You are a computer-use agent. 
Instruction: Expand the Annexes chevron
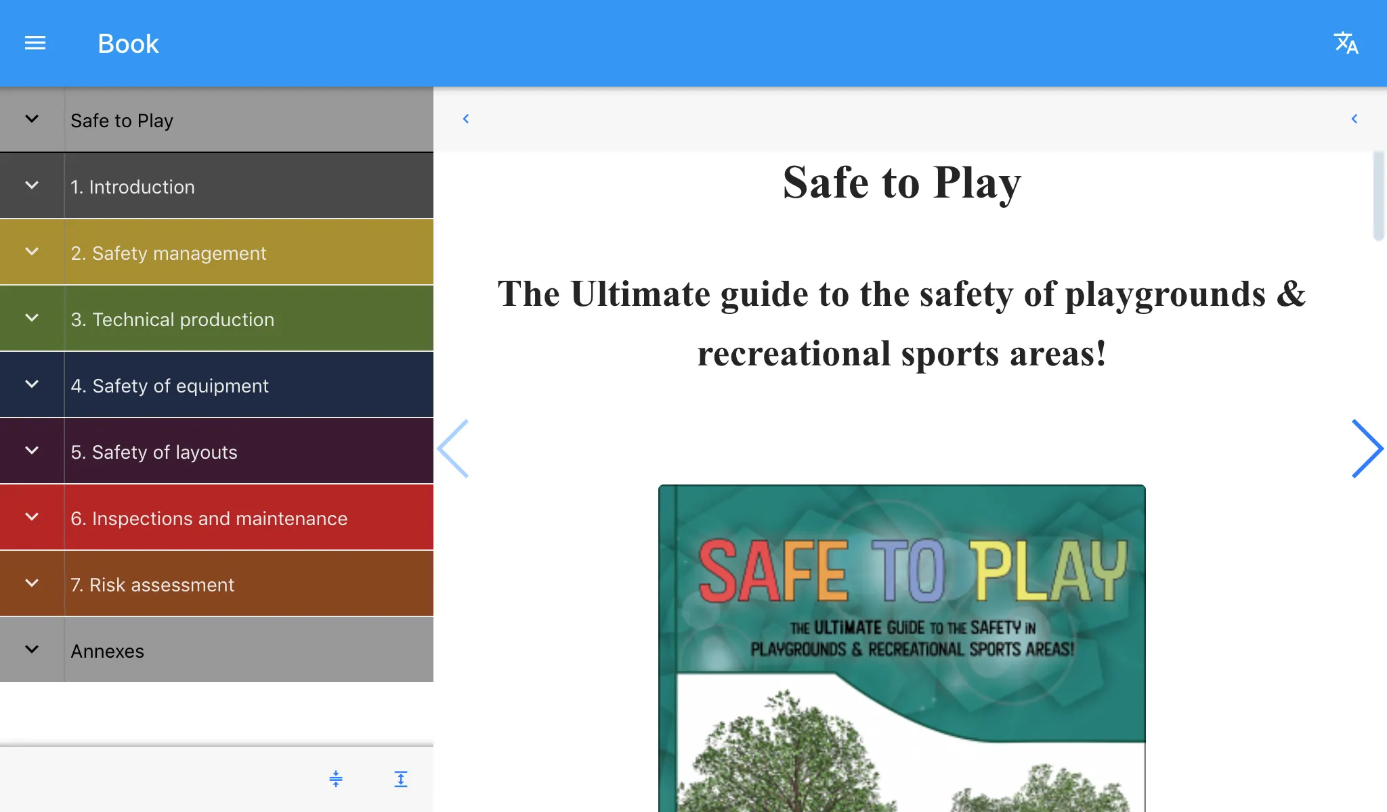tap(32, 650)
